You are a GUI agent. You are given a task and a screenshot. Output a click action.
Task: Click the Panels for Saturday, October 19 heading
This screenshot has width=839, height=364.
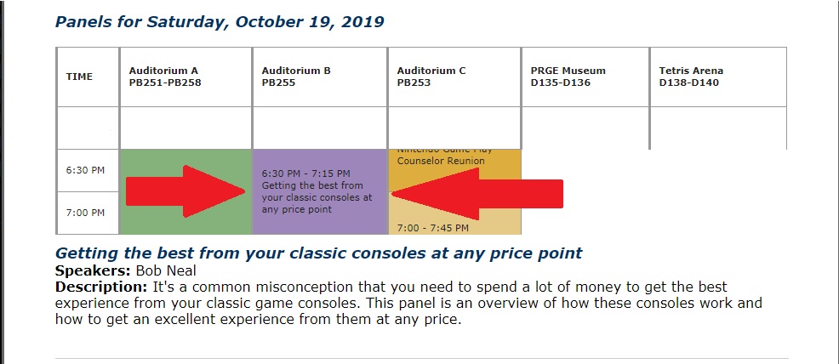220,22
